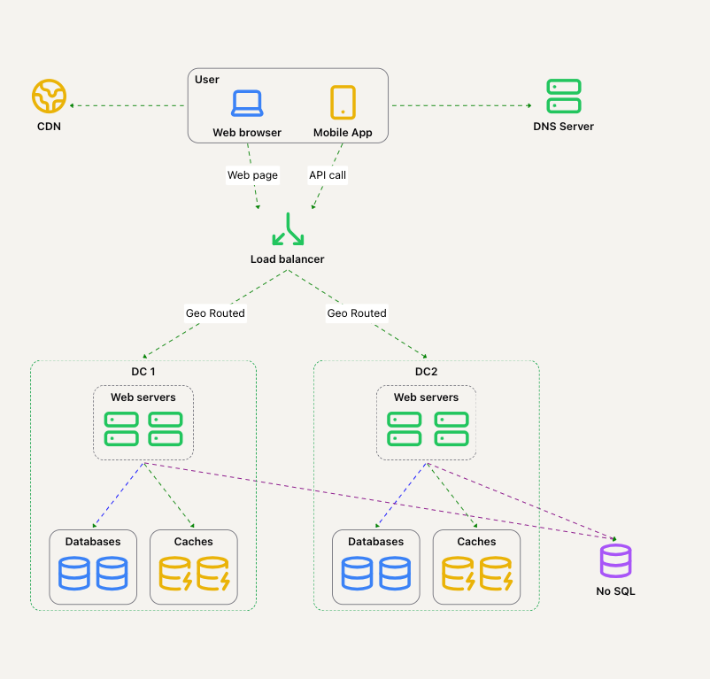The width and height of the screenshot is (710, 679).
Task: Select the blue Web browser laptop icon
Action: click(247, 103)
